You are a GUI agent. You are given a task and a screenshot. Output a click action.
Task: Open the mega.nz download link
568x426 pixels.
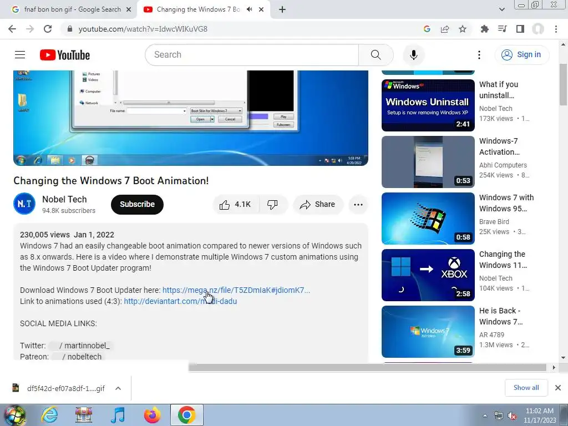point(236,290)
